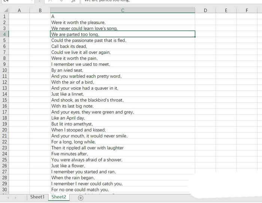Click cell 'You were always afraid of a shower,'

click(123, 160)
